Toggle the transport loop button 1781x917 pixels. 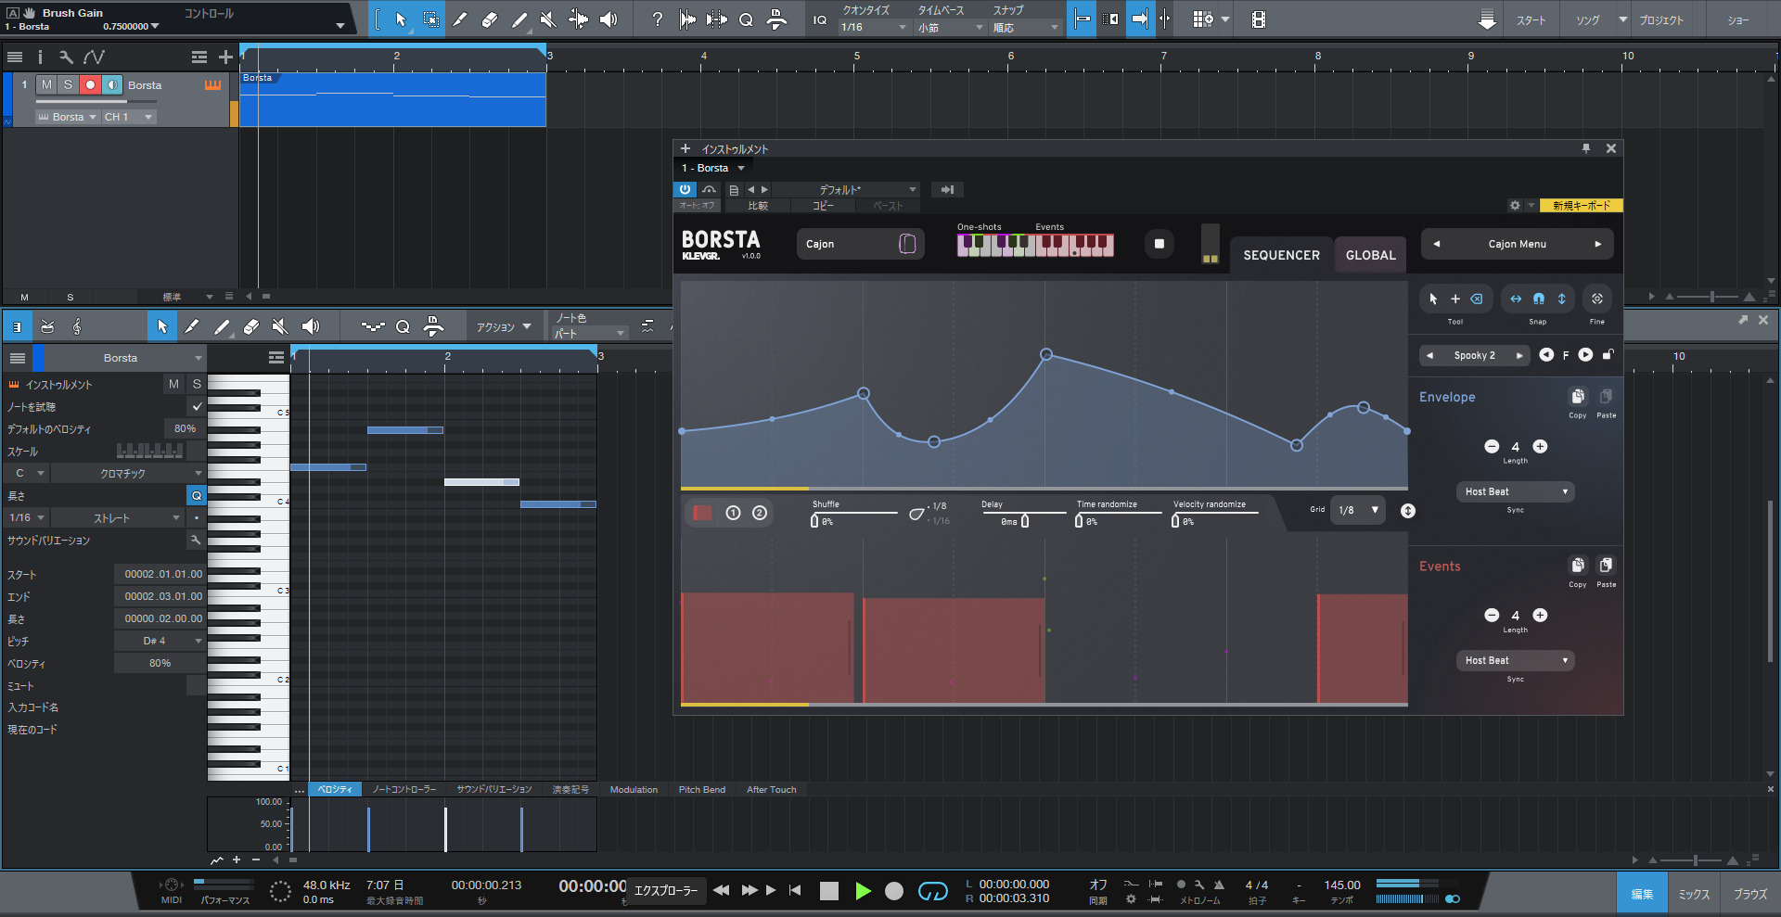[x=932, y=891]
